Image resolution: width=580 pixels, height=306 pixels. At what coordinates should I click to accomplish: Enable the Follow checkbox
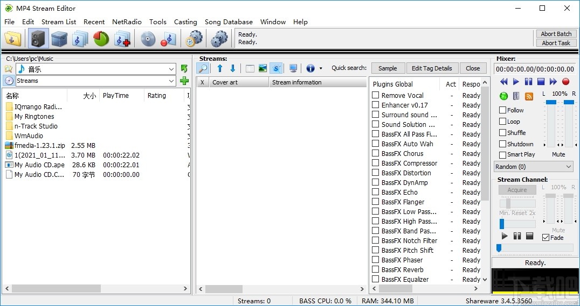[x=502, y=110]
